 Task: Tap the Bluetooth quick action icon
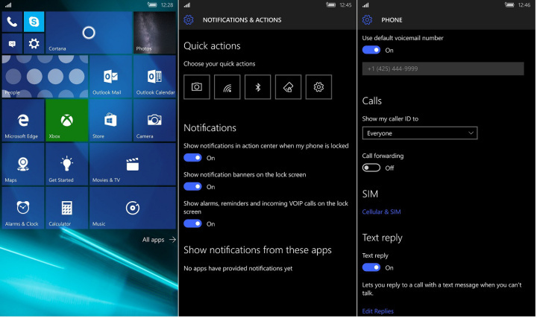tap(258, 87)
